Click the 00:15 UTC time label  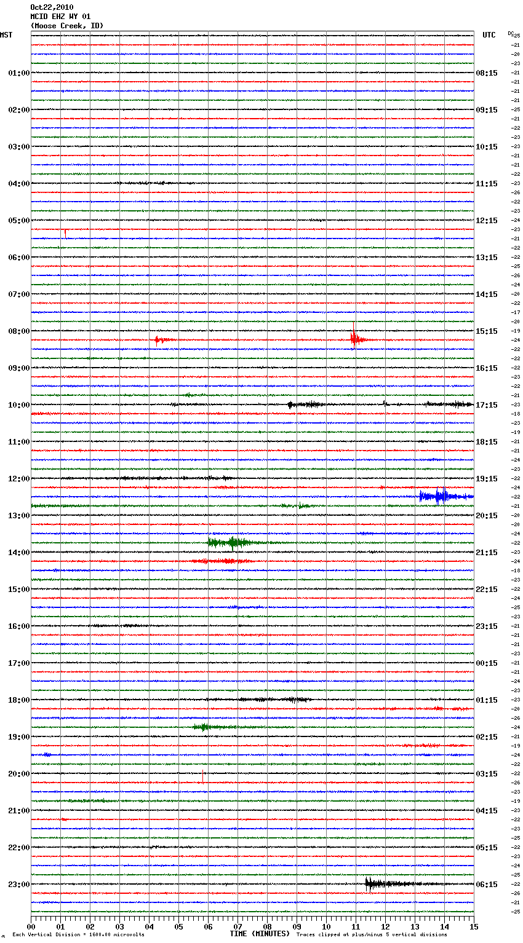(x=487, y=663)
